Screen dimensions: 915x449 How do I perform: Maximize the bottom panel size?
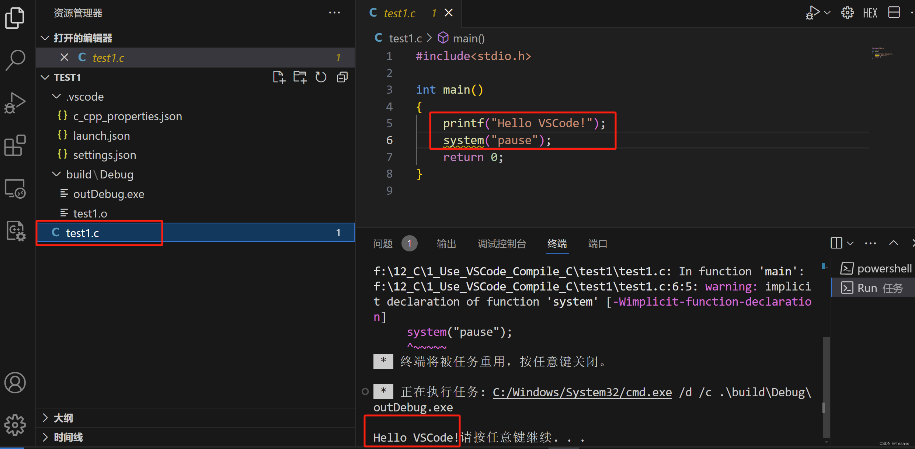pyautogui.click(x=894, y=243)
